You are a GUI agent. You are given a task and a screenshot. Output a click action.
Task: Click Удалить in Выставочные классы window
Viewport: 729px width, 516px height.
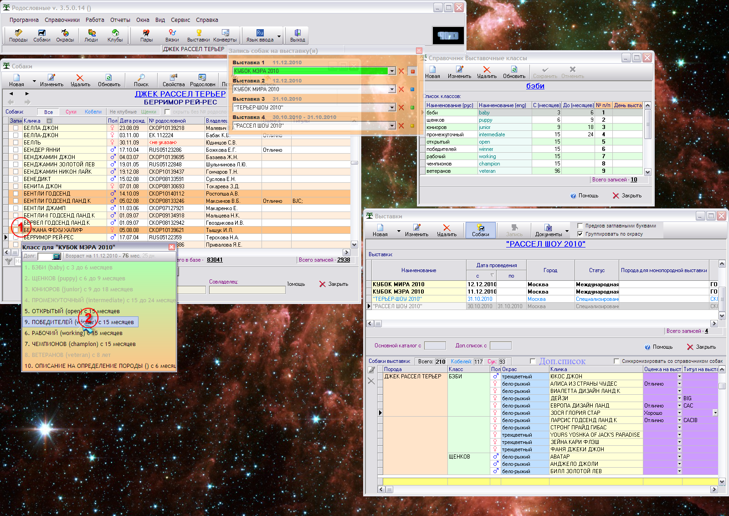(x=487, y=72)
